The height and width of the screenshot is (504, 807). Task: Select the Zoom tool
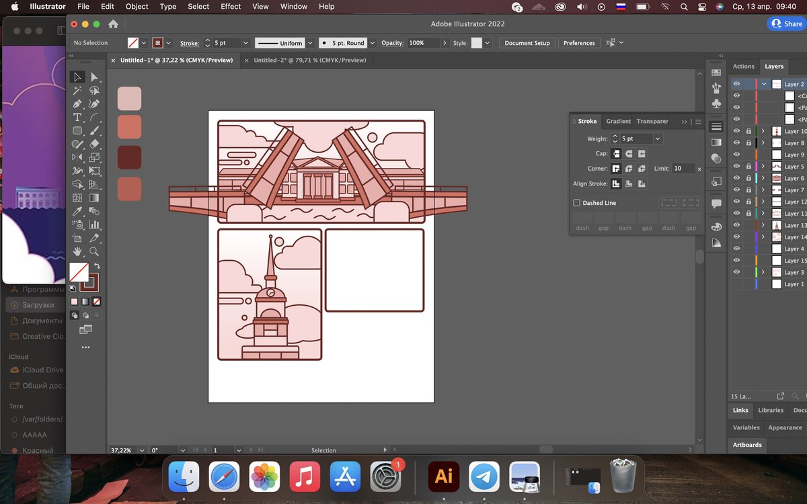[94, 251]
